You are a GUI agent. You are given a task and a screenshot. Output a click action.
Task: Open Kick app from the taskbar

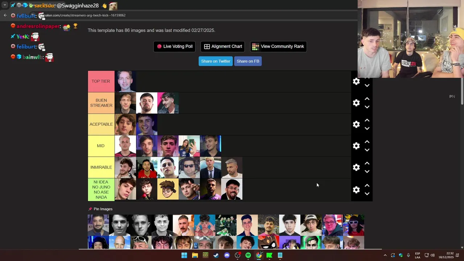[269, 255]
